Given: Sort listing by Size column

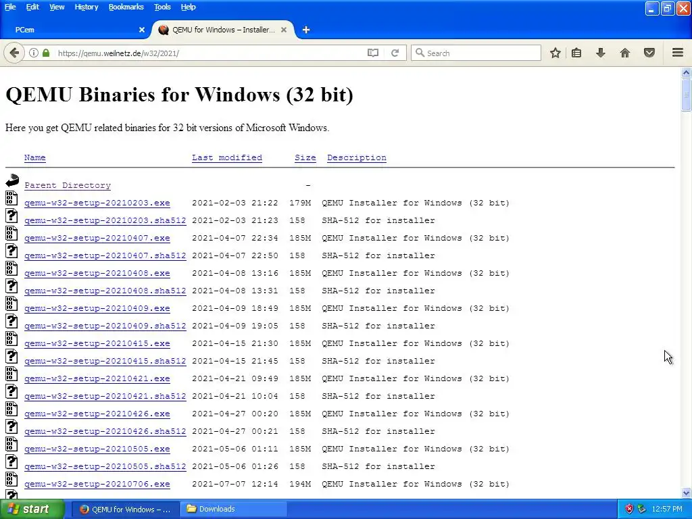Looking at the screenshot, I should 305,157.
